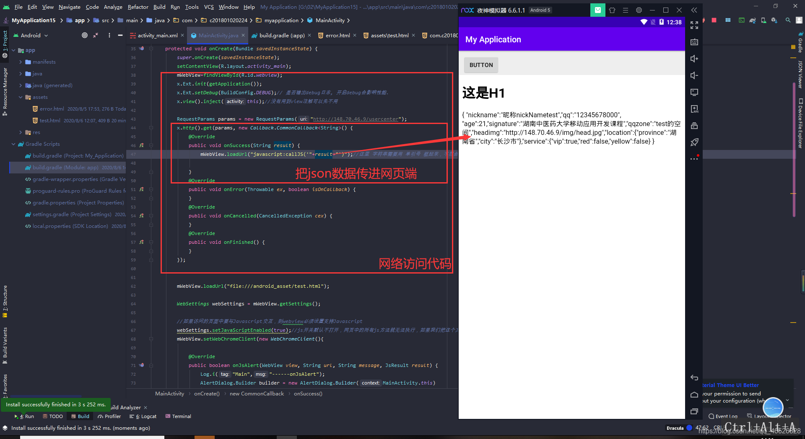
Task: Open SDK Manager toolbar icon
Action: coord(774,20)
